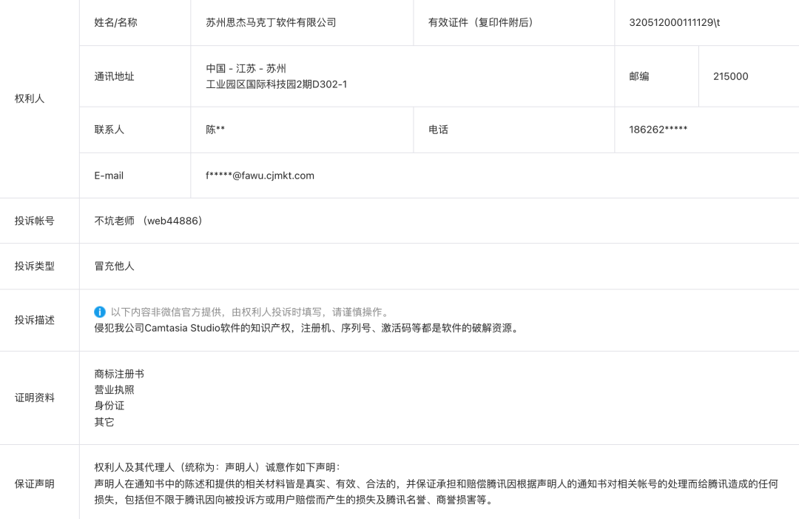Select the line 权利人及其代理人（统称为：声明人）诚意作如下声明
Viewport: 799px width, 519px height.
pos(217,467)
